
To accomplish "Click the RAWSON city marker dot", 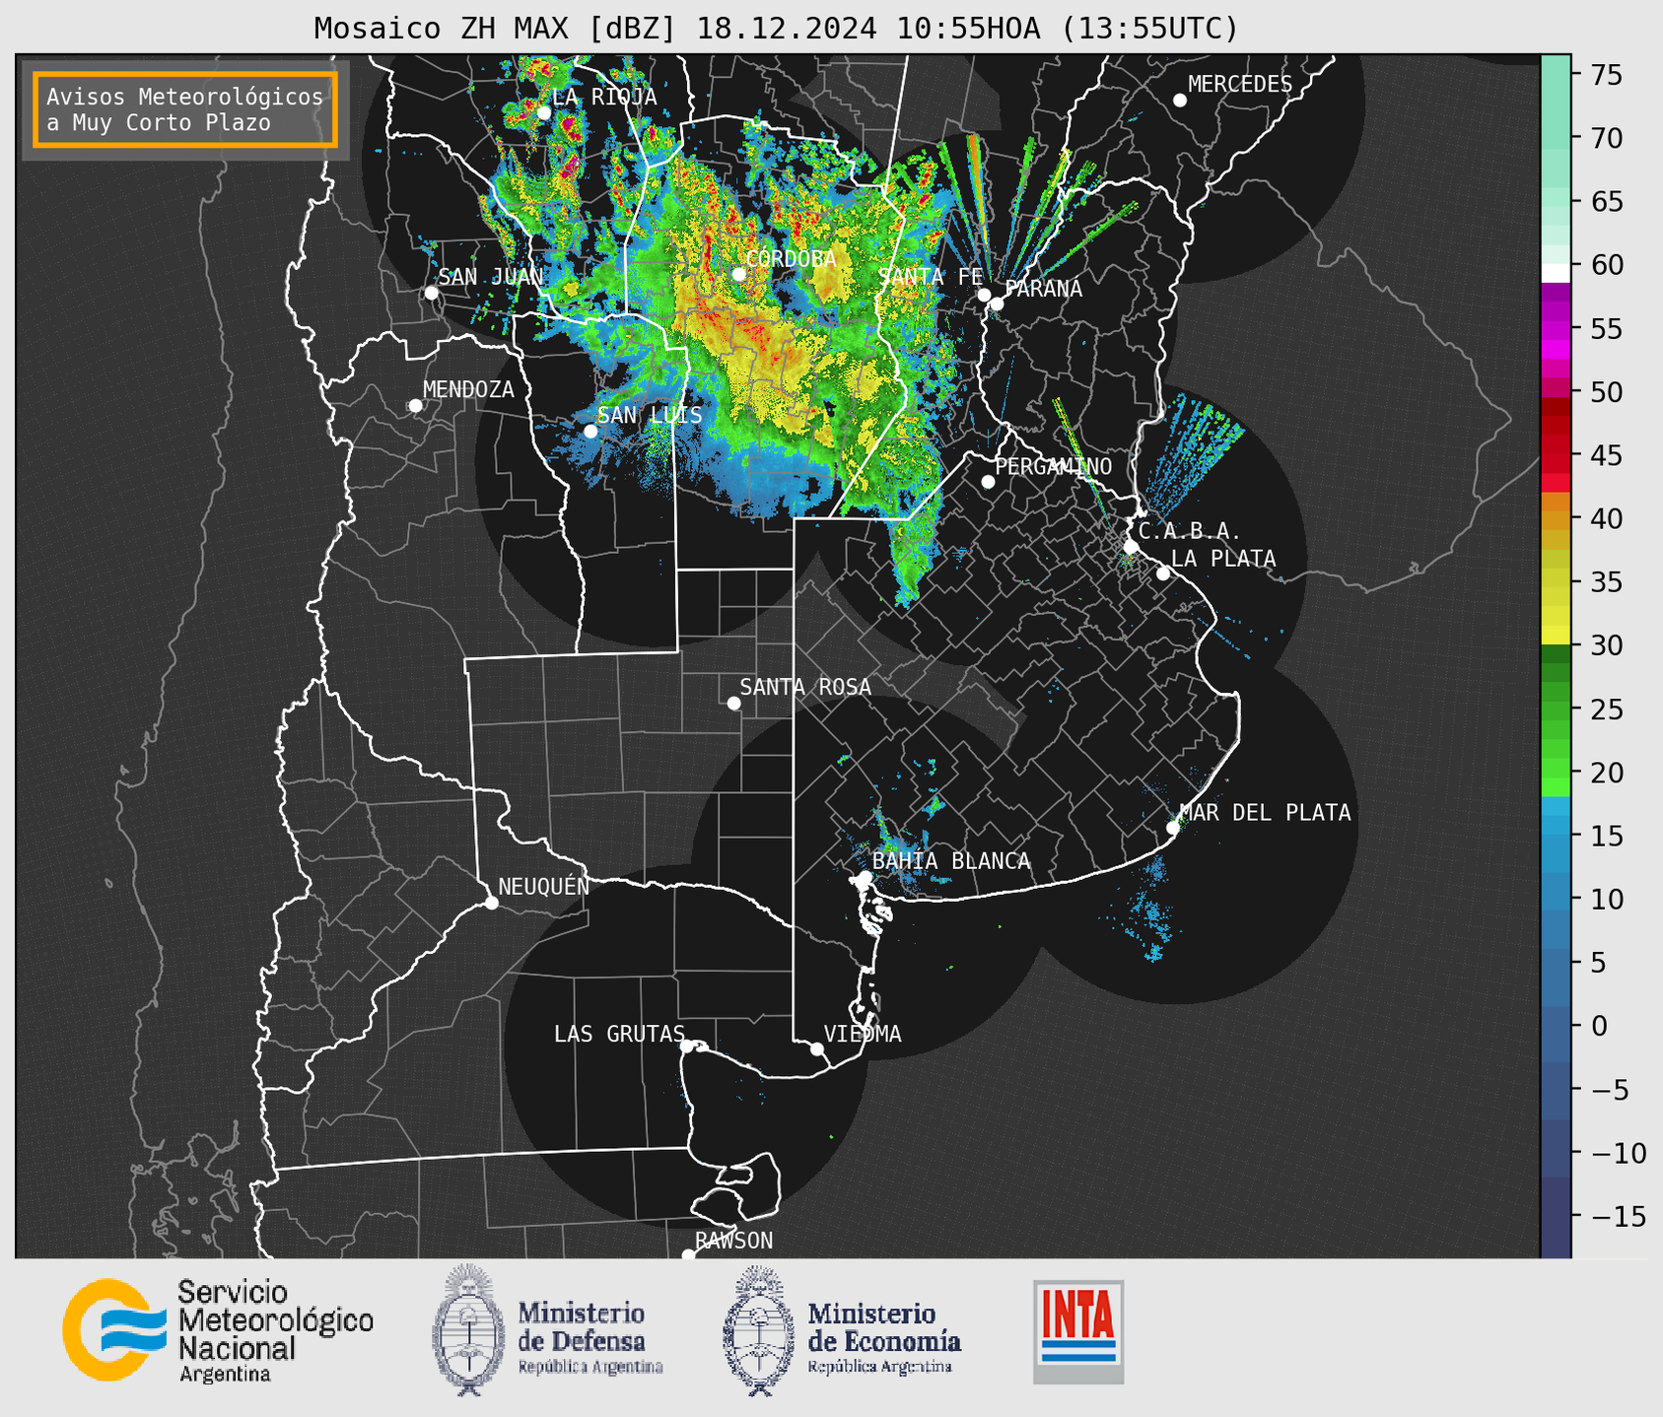I will (688, 1254).
